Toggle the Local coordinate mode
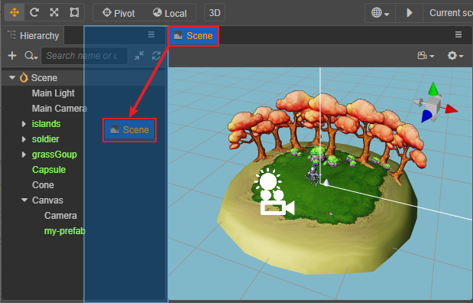This screenshot has width=473, height=303. tap(170, 13)
